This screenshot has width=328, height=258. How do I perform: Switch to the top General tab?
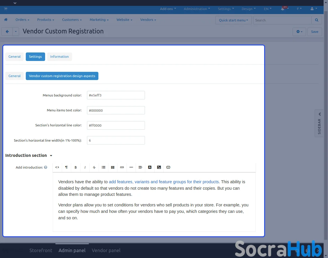[14, 57]
